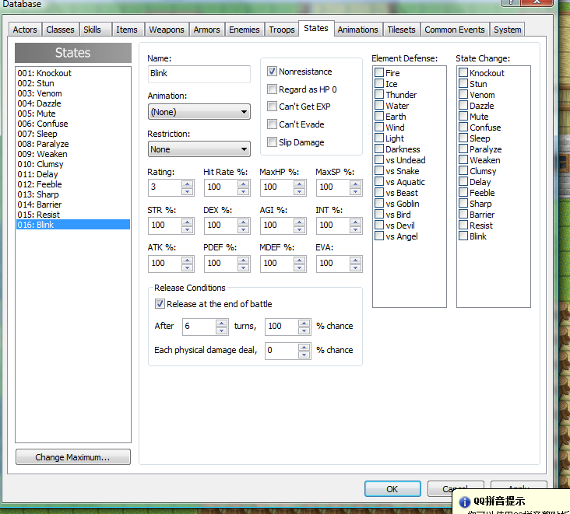Open the Actors tab
Image resolution: width=570 pixels, height=514 pixels.
(25, 30)
